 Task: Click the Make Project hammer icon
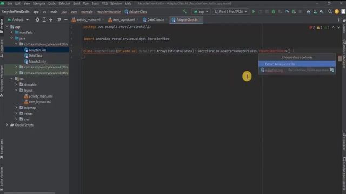185,11
